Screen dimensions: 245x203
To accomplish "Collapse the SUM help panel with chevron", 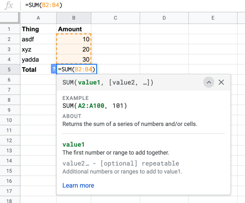I will pyautogui.click(x=209, y=82).
